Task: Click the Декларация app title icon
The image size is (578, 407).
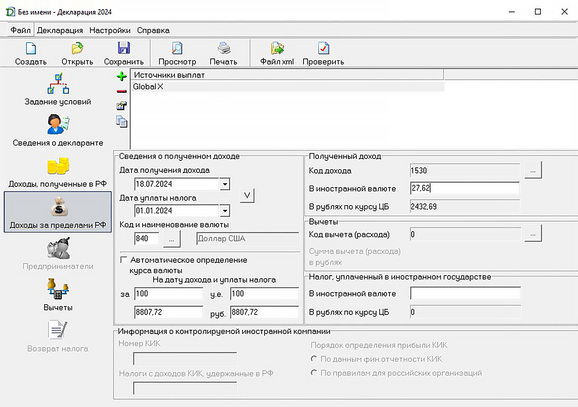Action: 10,12
